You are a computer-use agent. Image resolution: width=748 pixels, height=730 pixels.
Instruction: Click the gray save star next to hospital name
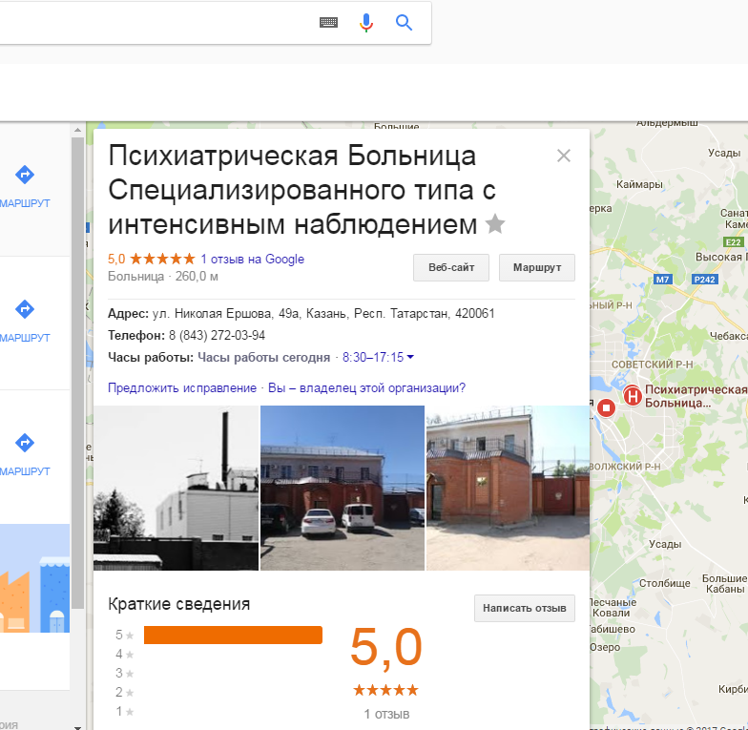[x=494, y=223]
